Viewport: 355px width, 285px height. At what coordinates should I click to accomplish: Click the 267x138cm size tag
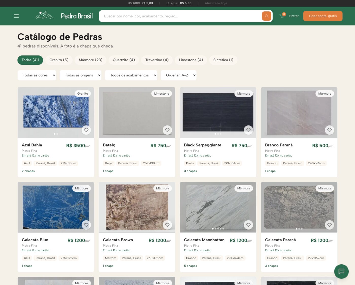tap(151, 163)
